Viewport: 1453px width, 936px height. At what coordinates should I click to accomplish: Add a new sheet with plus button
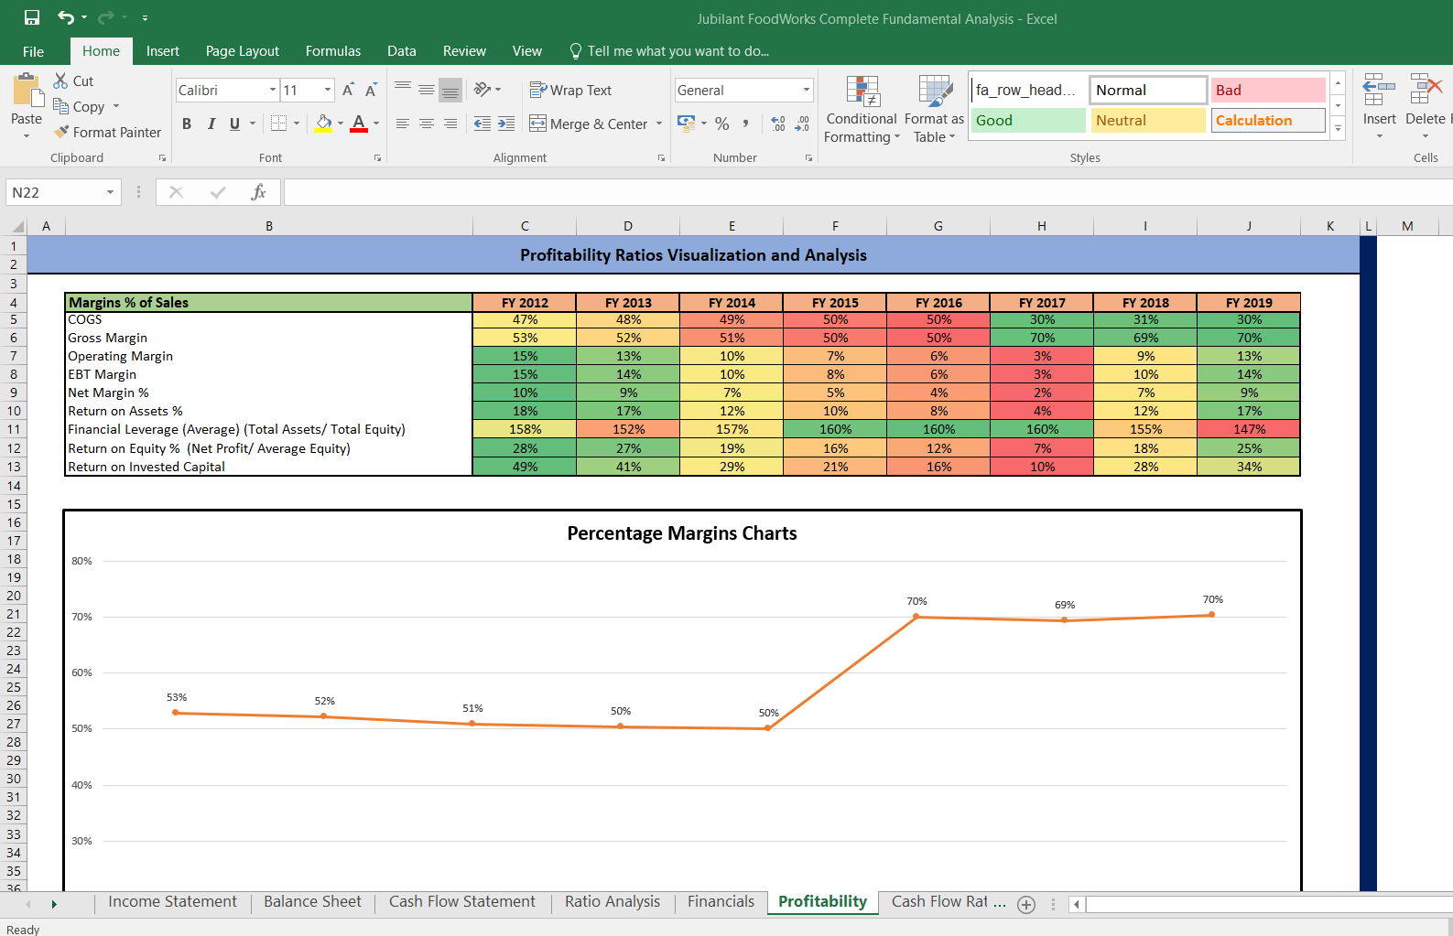click(1026, 904)
